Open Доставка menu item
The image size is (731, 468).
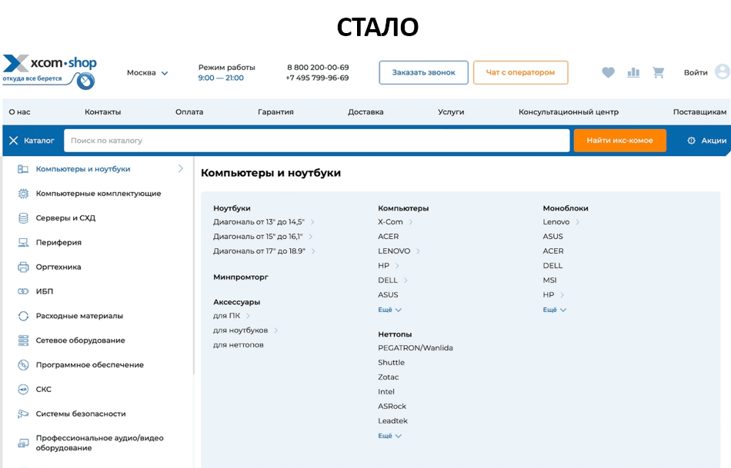(365, 111)
